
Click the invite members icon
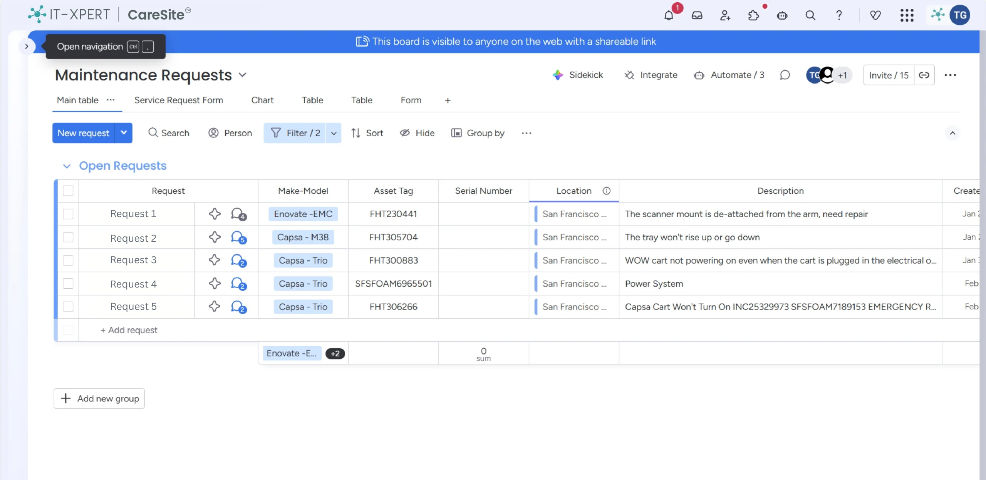pyautogui.click(x=725, y=15)
